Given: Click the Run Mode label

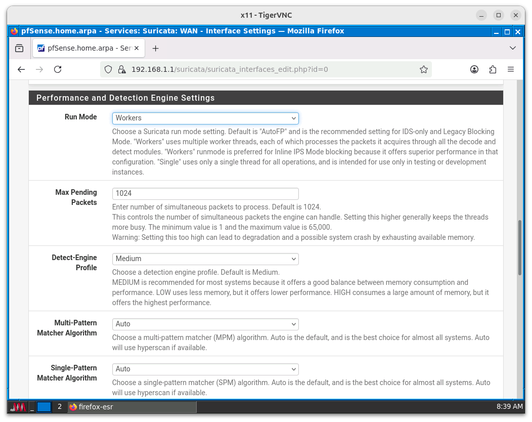Looking at the screenshot, I should coord(81,117).
